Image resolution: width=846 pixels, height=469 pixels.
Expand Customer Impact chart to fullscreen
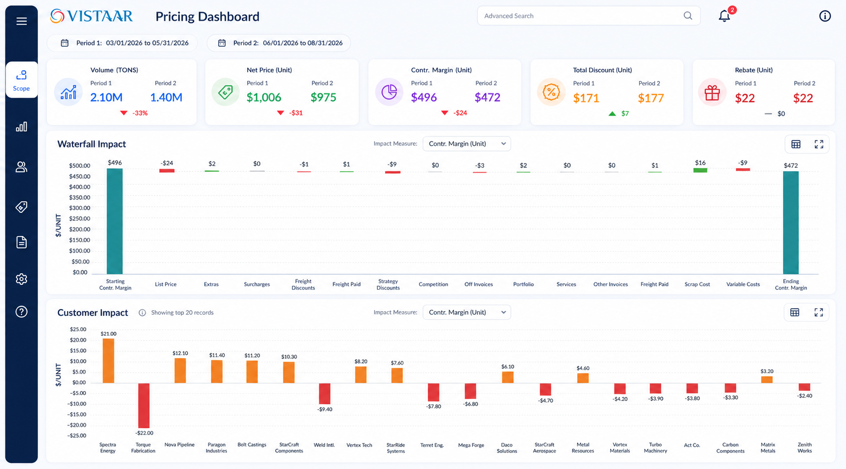coord(819,312)
